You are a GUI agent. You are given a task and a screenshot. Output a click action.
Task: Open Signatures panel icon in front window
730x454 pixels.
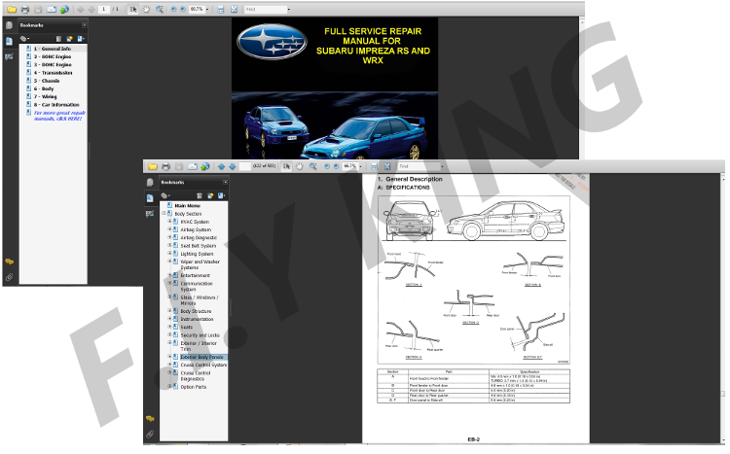(150, 214)
